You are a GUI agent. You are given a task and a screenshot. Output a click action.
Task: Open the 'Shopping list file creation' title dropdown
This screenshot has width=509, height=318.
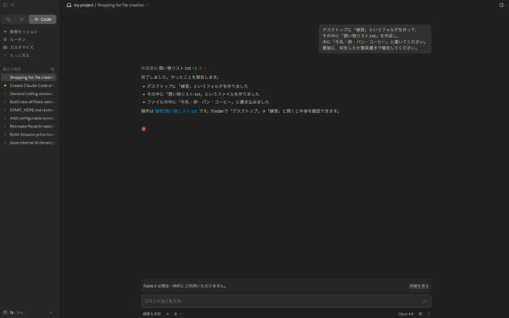(x=123, y=5)
